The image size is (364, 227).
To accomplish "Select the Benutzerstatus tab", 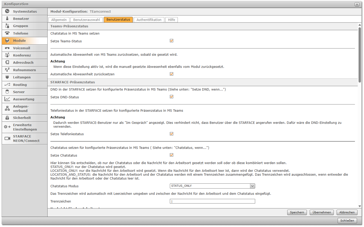I will coord(118,20).
